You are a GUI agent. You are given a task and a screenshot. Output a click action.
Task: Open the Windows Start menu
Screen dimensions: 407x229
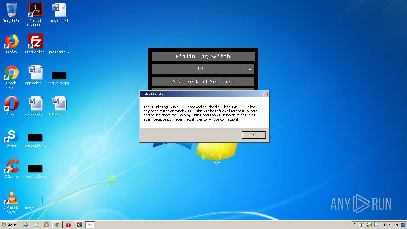coord(9,225)
